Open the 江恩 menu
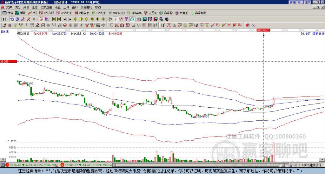The height and width of the screenshot is (174, 325). point(35,7)
